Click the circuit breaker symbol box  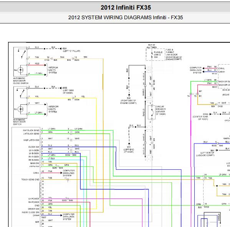pyautogui.click(x=152, y=112)
